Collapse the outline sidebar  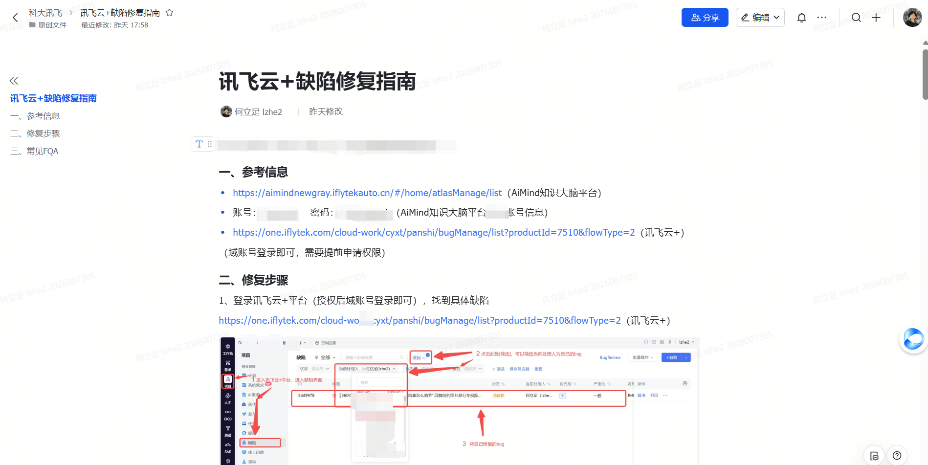tap(14, 81)
